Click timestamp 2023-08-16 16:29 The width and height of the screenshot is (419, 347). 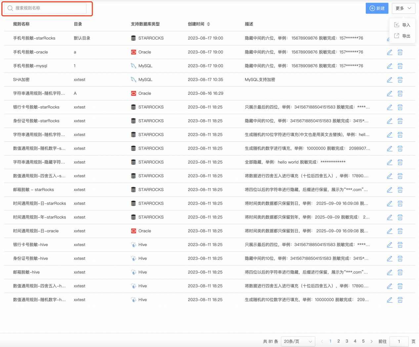[205, 93]
